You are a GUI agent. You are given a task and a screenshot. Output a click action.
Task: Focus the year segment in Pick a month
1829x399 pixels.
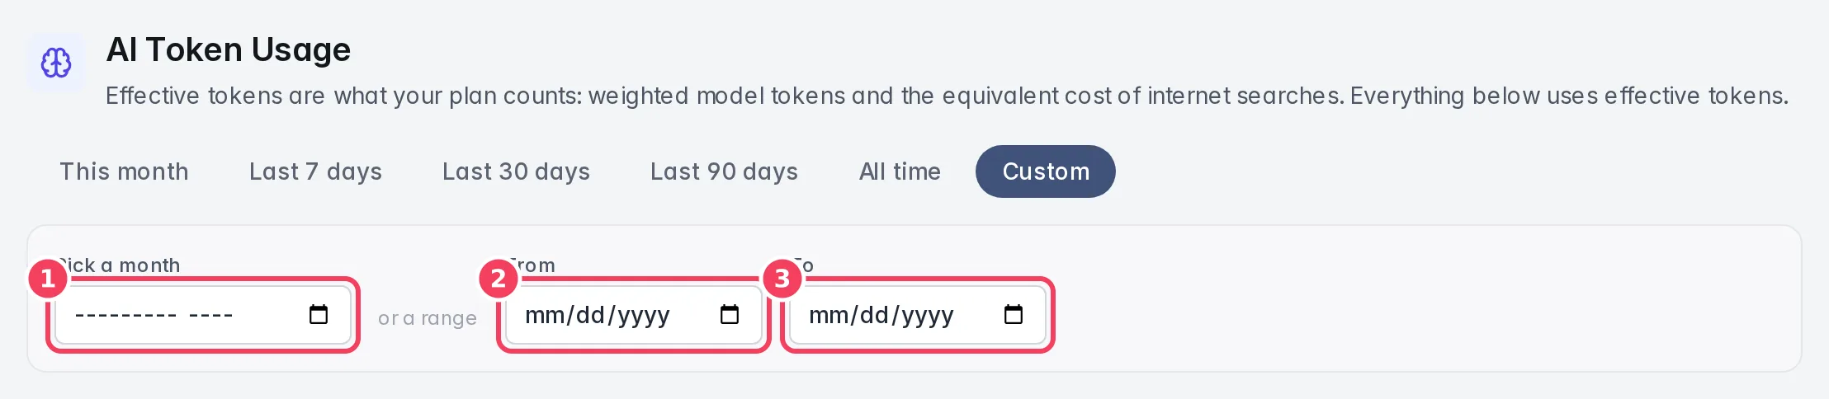coord(211,315)
